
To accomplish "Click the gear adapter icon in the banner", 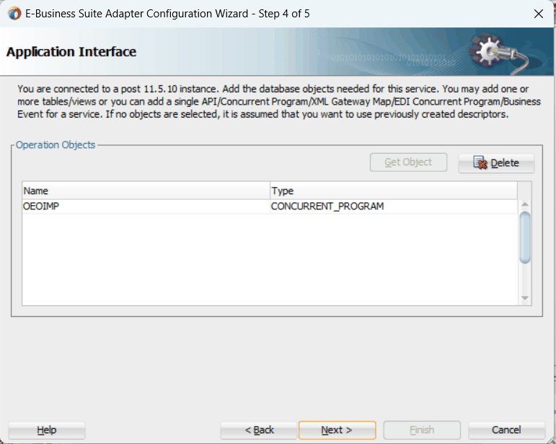I will pos(499,53).
